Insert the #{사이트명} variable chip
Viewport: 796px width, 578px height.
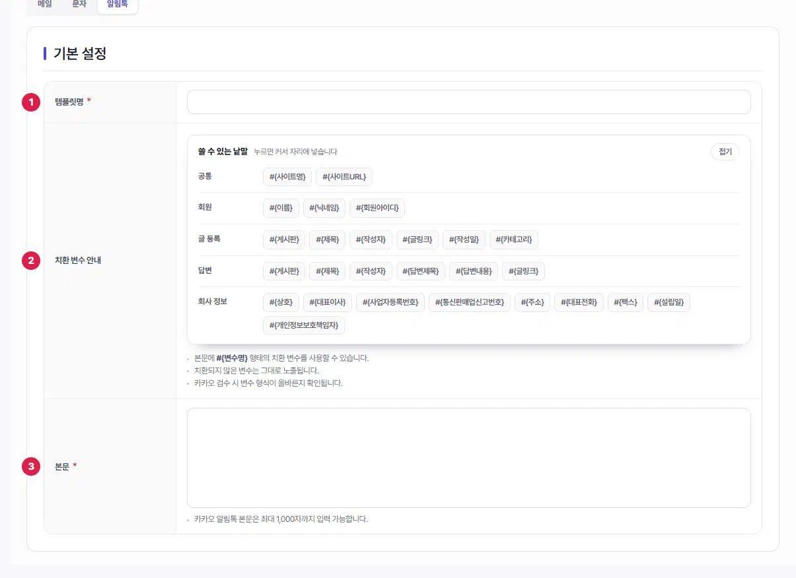[x=287, y=177]
